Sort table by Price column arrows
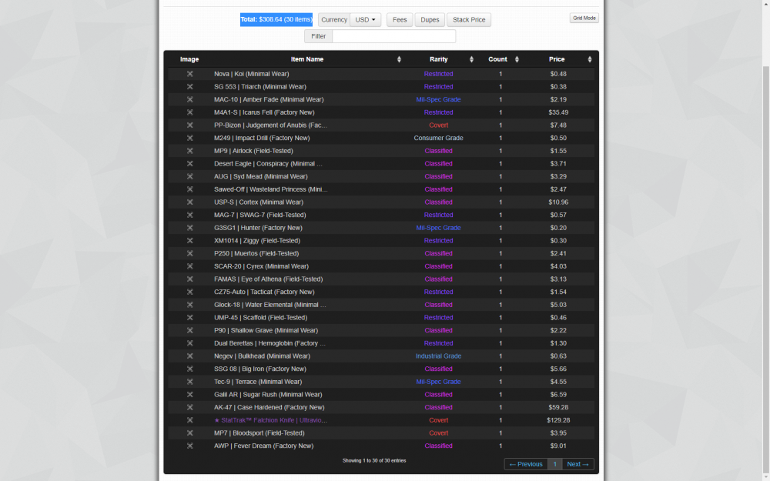The width and height of the screenshot is (770, 481). (589, 59)
